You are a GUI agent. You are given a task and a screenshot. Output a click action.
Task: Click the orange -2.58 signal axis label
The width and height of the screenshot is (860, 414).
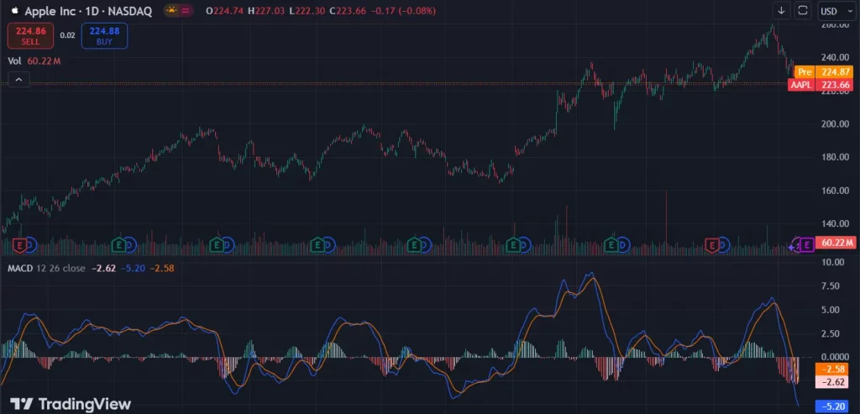[831, 369]
